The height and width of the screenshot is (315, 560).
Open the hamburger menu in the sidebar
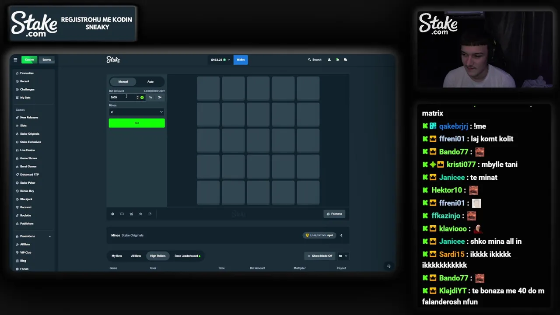[15, 60]
